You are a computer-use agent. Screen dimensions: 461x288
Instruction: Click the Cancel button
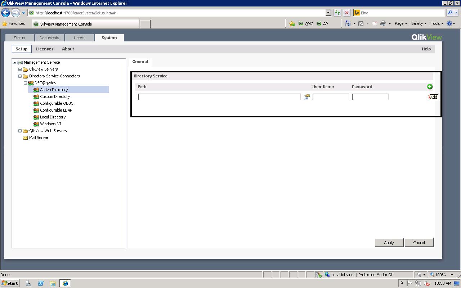pyautogui.click(x=419, y=243)
